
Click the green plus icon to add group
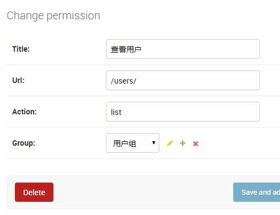click(182, 144)
